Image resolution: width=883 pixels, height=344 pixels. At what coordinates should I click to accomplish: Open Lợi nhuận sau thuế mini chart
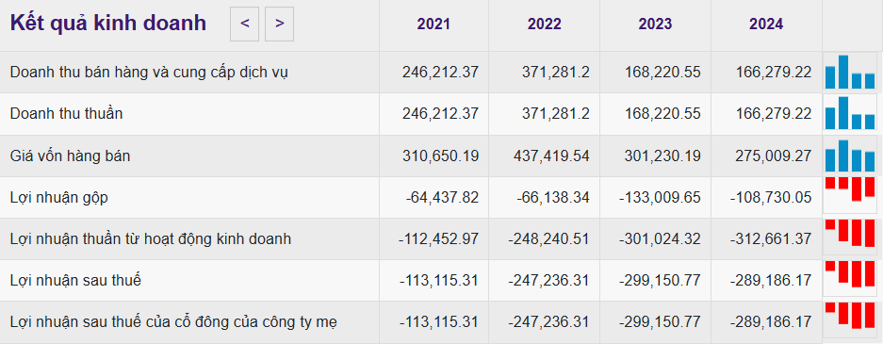(850, 278)
